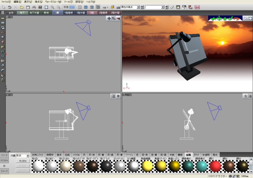
Task: Select the 1階 floor layer button
Action: click(57, 13)
